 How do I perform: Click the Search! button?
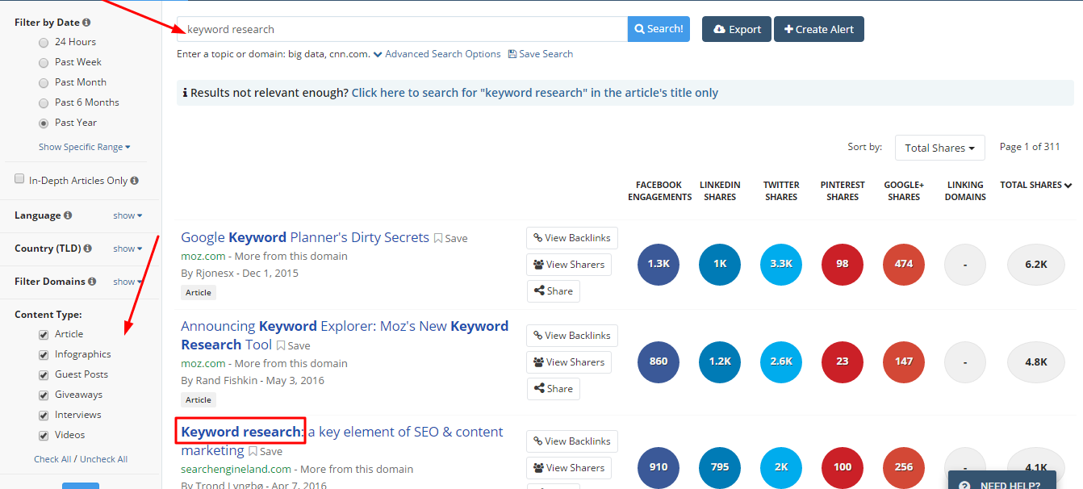pyautogui.click(x=659, y=29)
